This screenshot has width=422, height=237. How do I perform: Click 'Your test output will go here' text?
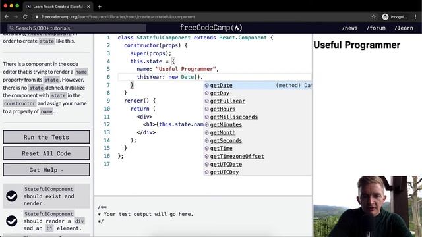[x=148, y=214]
